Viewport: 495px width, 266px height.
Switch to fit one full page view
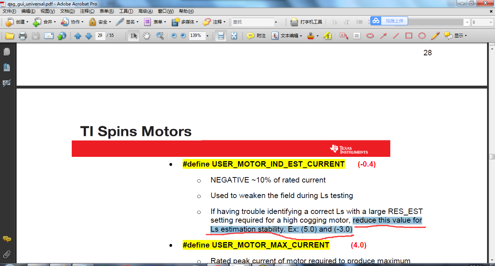234,36
